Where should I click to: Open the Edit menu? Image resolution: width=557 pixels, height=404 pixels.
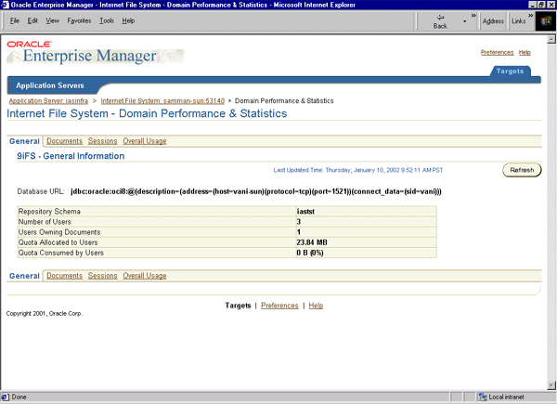(32, 21)
